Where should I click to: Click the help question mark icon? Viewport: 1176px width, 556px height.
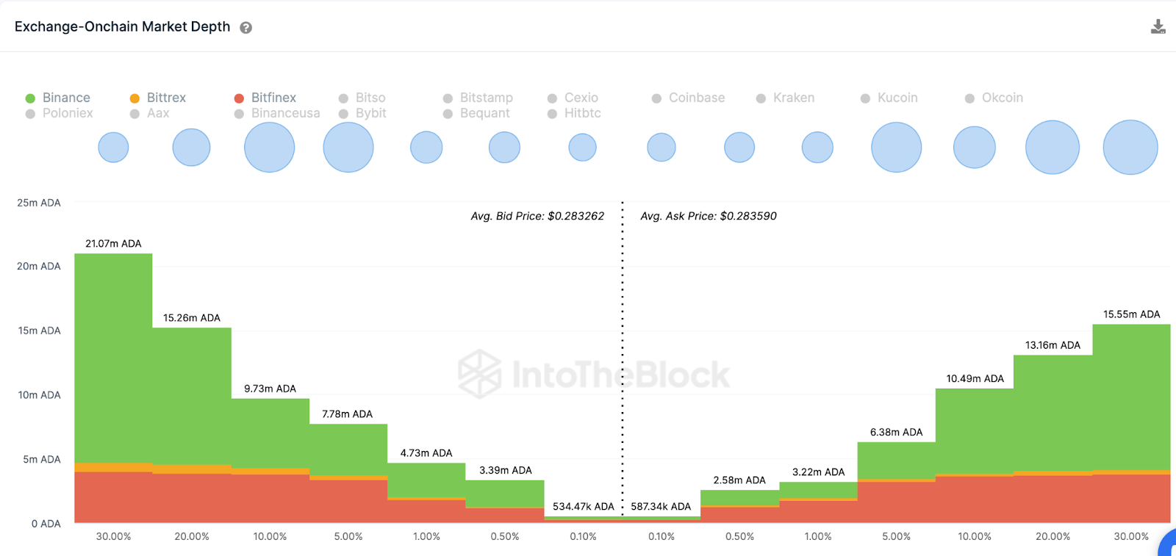point(246,28)
